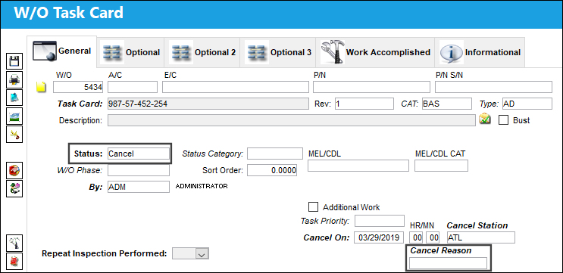Screen dimensions: 563x273
Task: Enable the Bust checkbox
Action: [x=503, y=120]
